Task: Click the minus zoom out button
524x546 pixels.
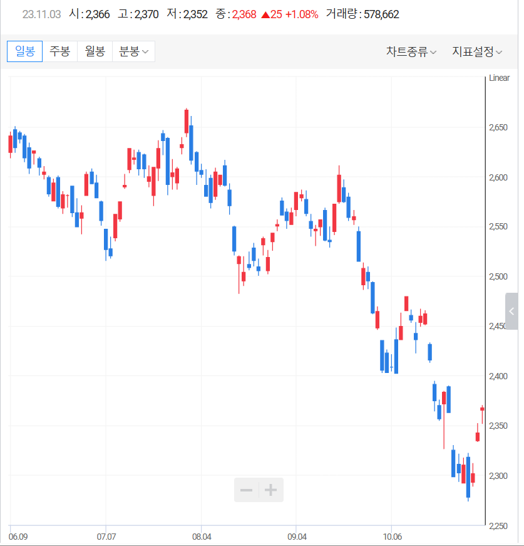Action: (x=246, y=490)
